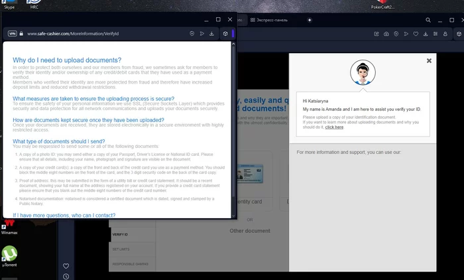This screenshot has height=280, width=464.
Task: Click the clock history icon in browser sidebar
Action: (66, 277)
